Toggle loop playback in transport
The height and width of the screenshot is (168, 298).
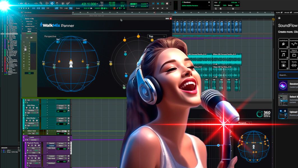[x=163, y=3]
